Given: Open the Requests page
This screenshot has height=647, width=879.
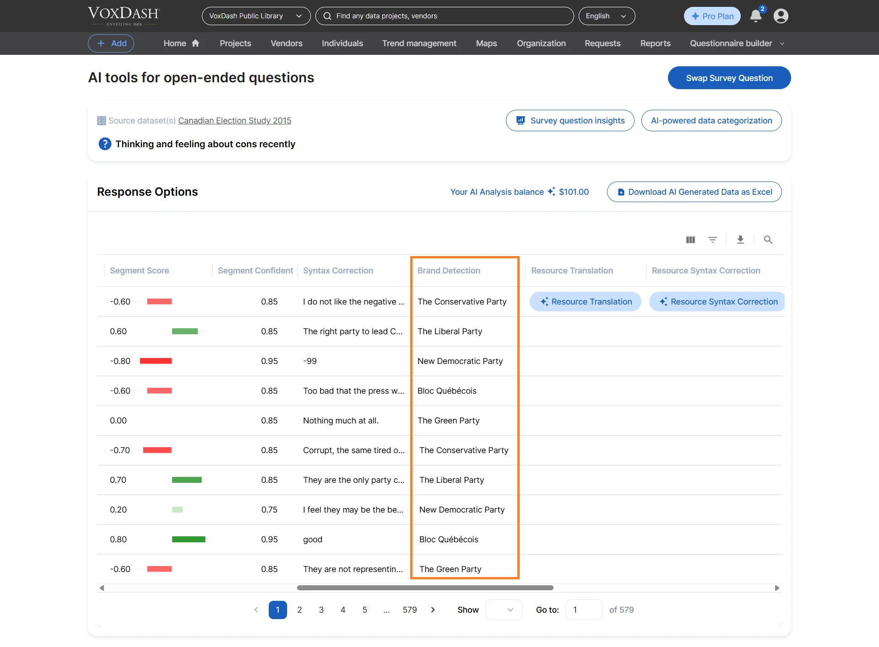Looking at the screenshot, I should (602, 43).
